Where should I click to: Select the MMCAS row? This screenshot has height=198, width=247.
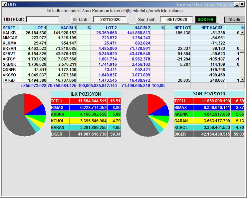coord(121,38)
